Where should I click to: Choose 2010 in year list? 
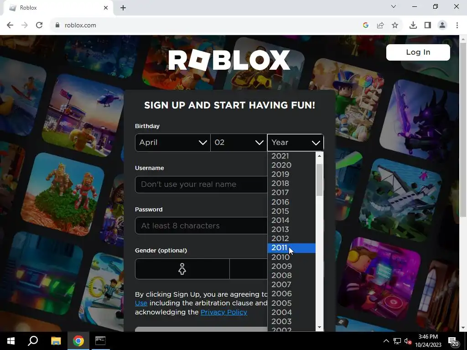(x=291, y=257)
